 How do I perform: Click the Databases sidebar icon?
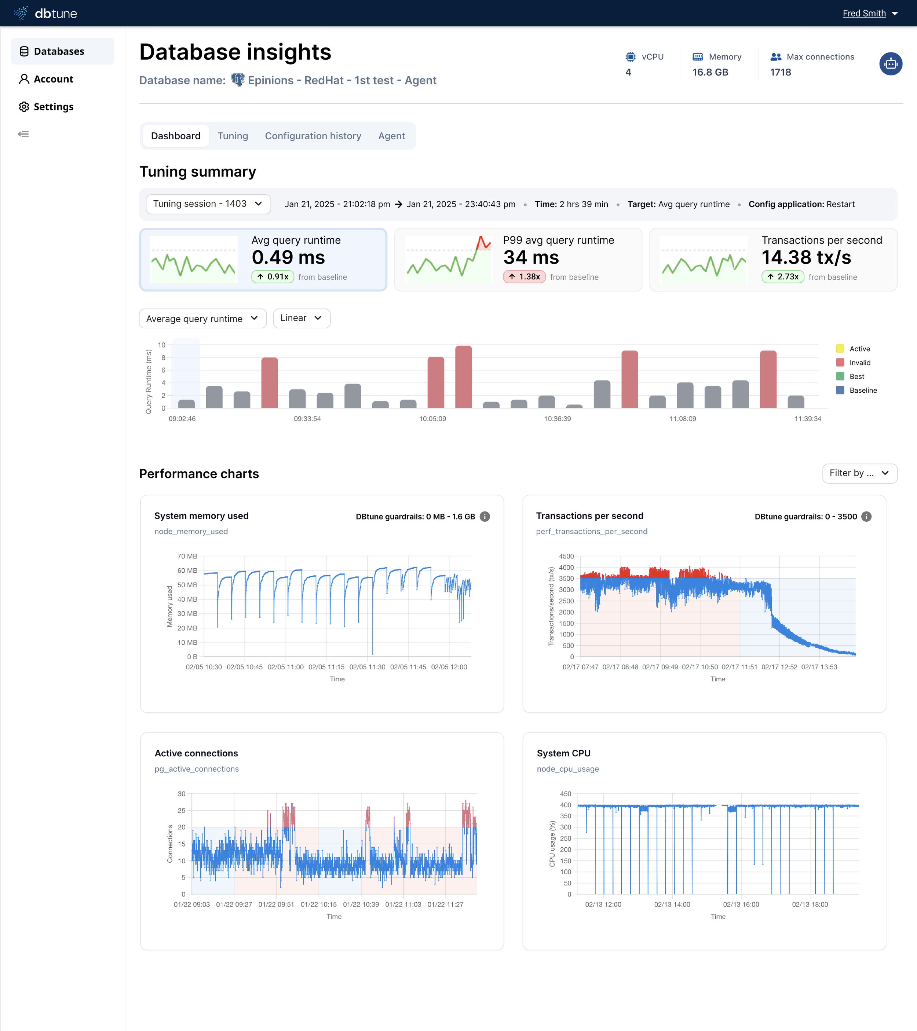24,51
